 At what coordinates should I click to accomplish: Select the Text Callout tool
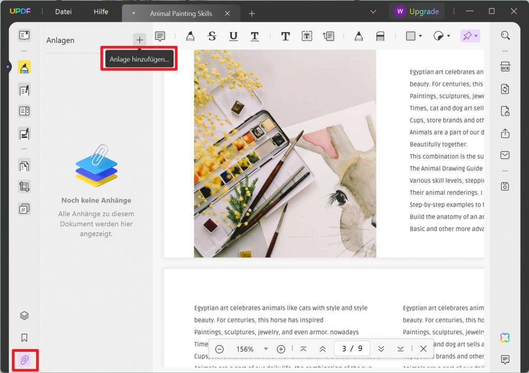coord(328,36)
